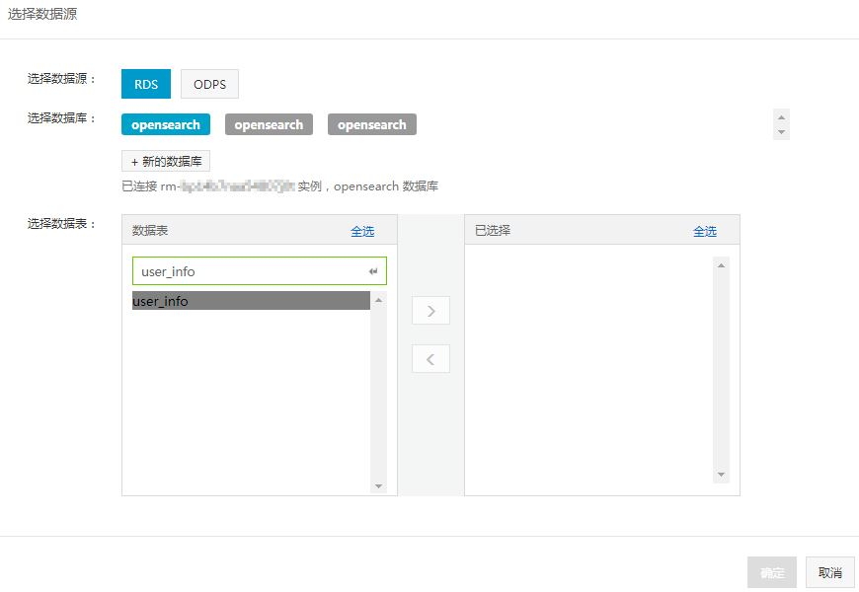Click selected list scrollbar down arrow
859x592 pixels.
[x=721, y=475]
